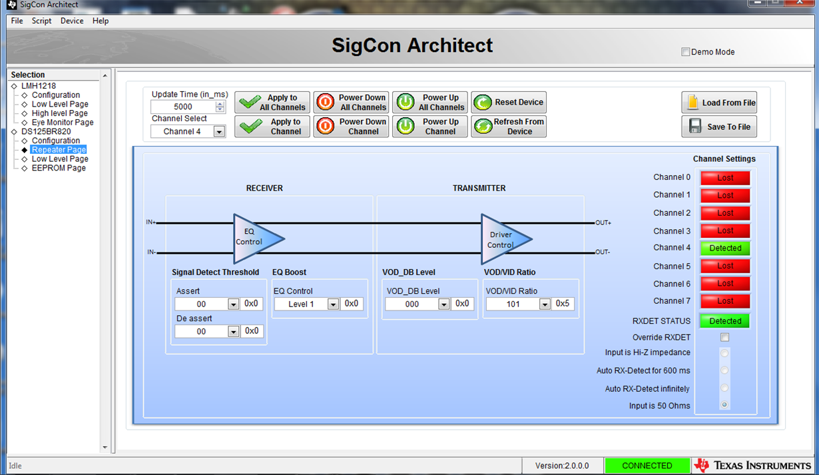Click Refresh From Device button

[x=509, y=127]
